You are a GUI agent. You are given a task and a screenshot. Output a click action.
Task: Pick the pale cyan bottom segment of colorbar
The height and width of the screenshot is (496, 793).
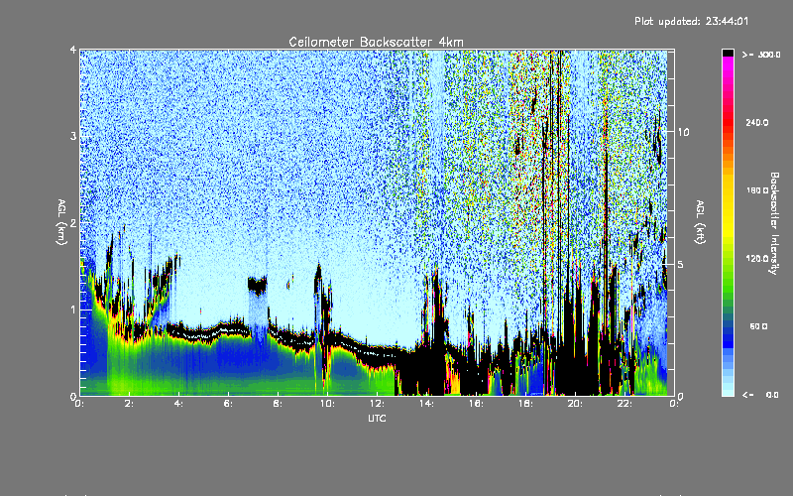pyautogui.click(x=728, y=392)
